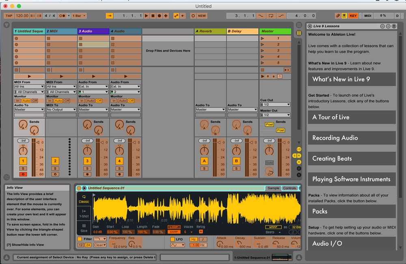The height and width of the screenshot is (264, 406).
Task: Click the transport Record button
Action: tap(160, 16)
